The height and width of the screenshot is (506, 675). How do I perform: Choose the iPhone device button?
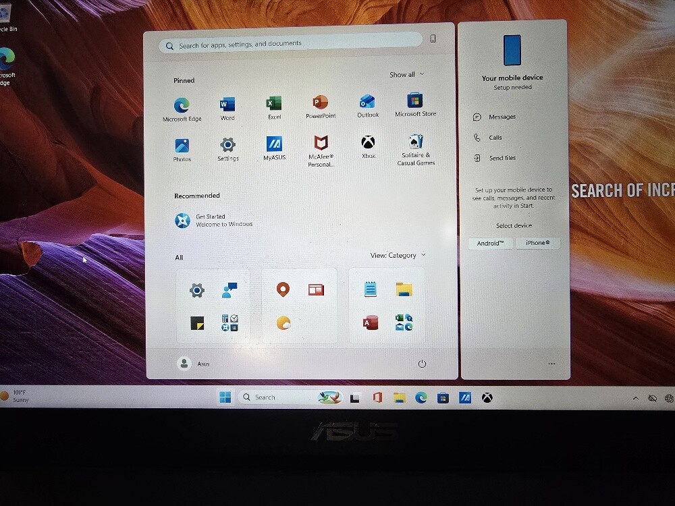click(538, 243)
